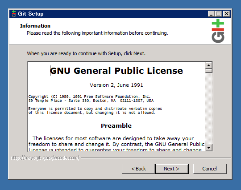Click the '59 Temple Place' address line
The width and height of the screenshot is (241, 190).
click(91, 101)
